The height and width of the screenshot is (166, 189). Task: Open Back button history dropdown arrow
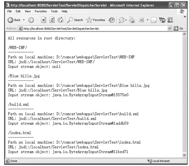pos(24,20)
